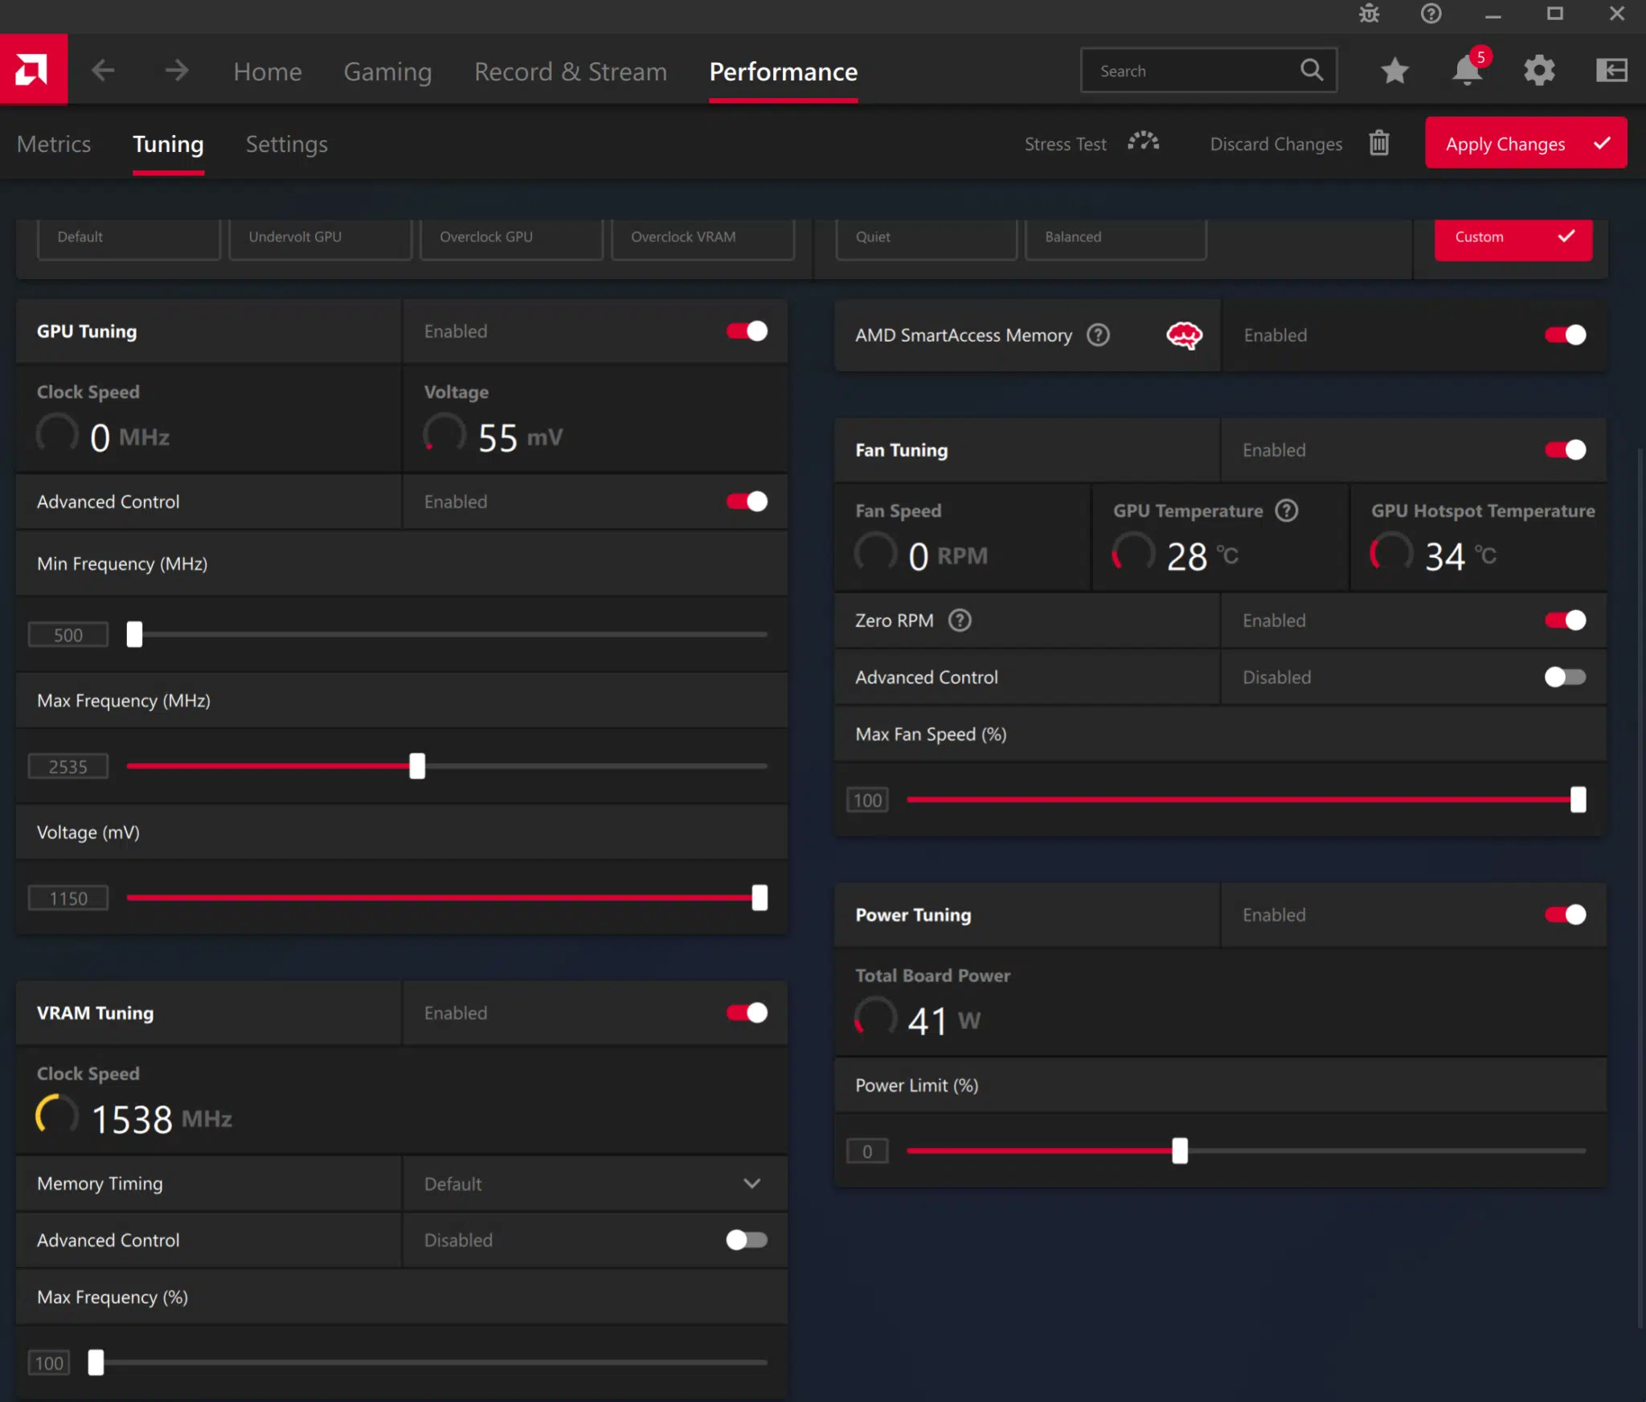Go back with the left arrow

pyautogui.click(x=103, y=71)
